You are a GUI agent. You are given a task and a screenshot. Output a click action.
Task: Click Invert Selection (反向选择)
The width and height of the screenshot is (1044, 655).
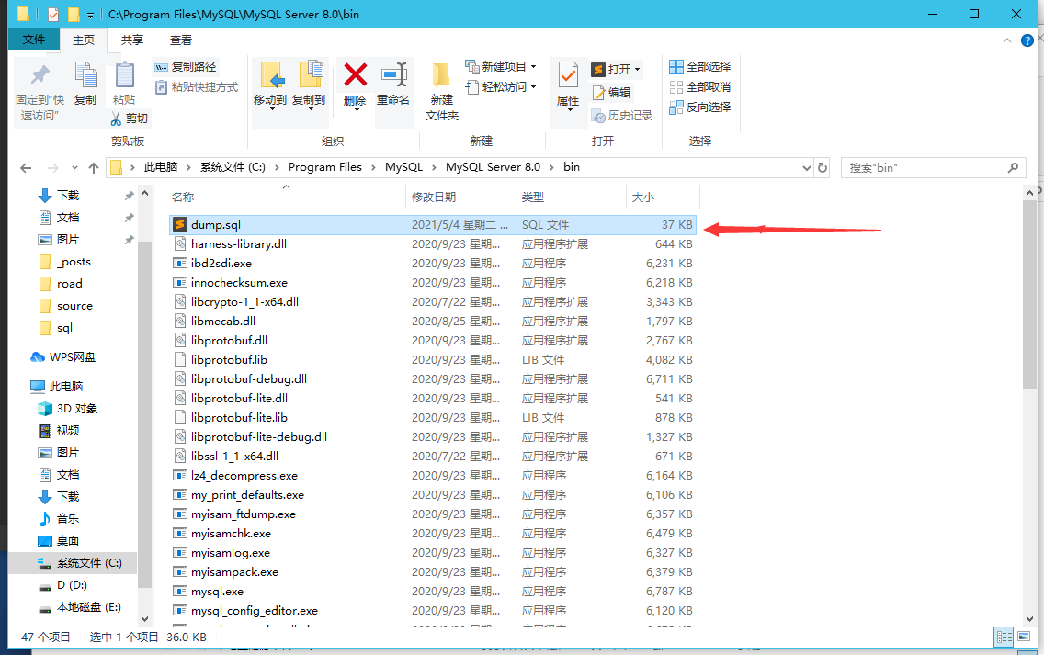699,107
